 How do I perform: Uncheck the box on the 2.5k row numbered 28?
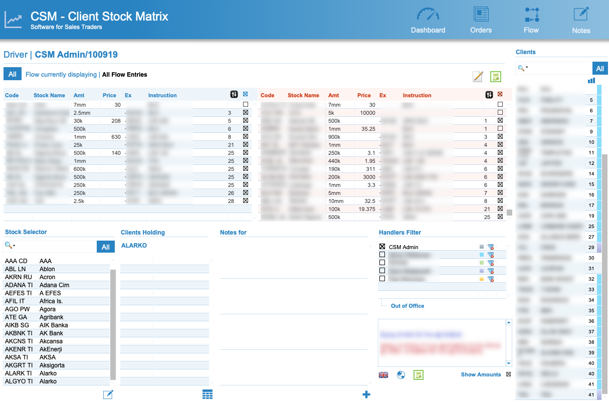coord(246,201)
